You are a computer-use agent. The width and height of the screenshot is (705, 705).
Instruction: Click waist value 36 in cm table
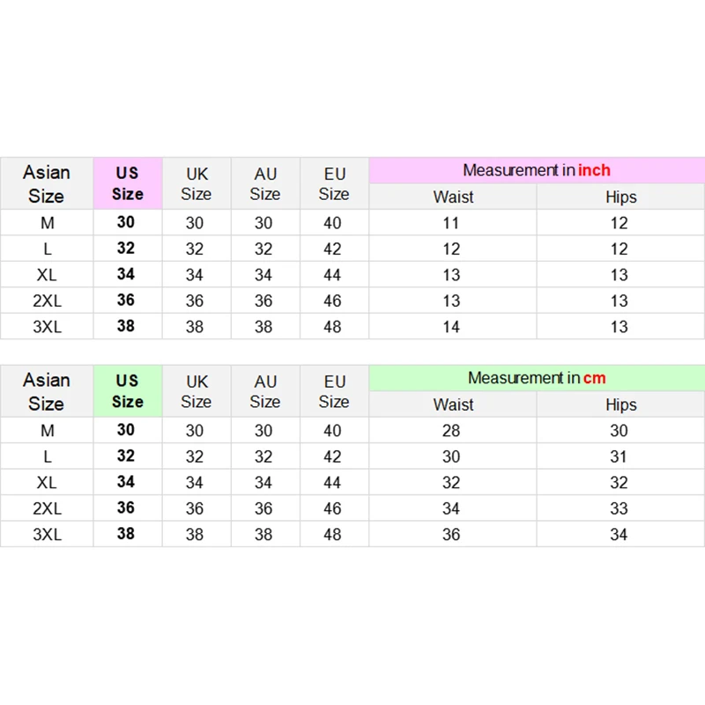(451, 534)
